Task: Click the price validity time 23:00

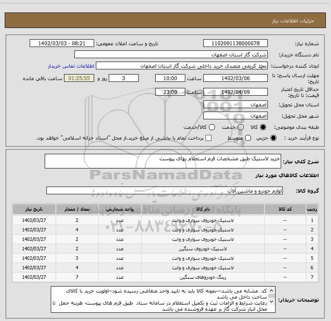Action: (x=170, y=92)
